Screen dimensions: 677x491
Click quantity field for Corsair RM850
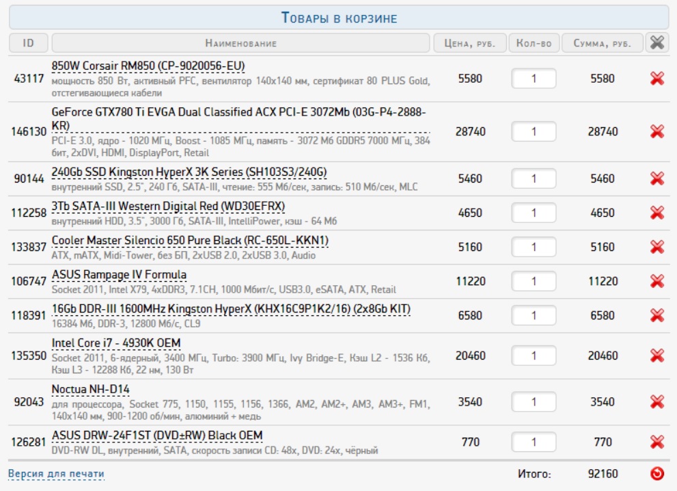point(534,79)
